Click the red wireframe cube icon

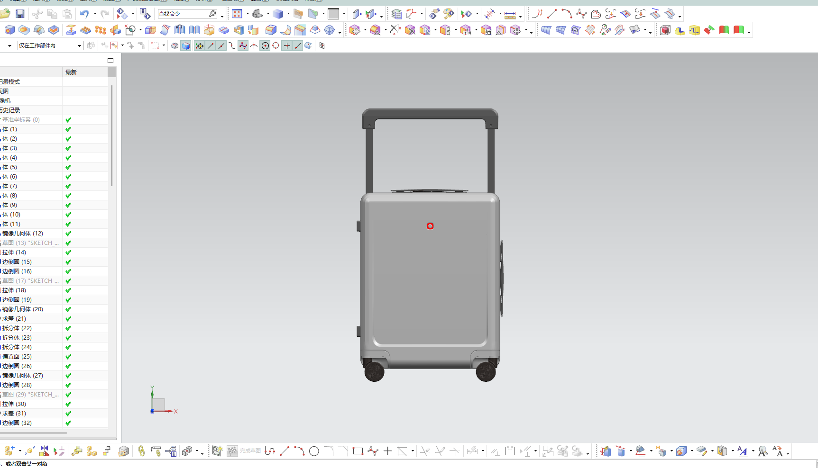(x=665, y=30)
